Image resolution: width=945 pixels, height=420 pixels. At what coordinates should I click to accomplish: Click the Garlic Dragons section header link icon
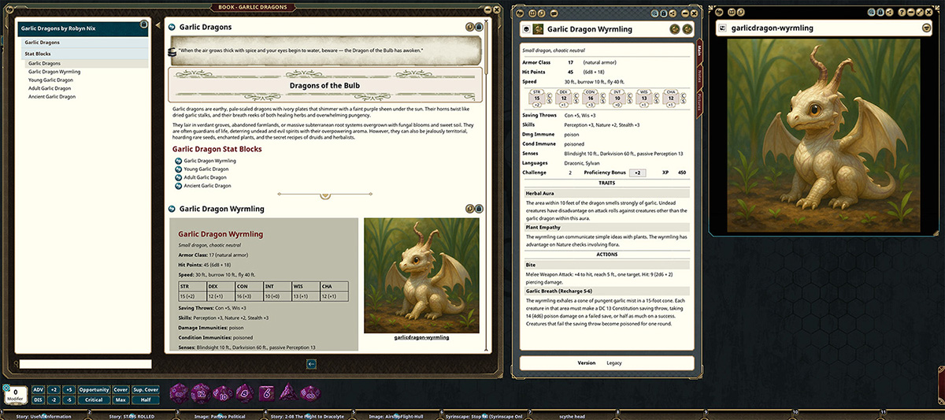(x=172, y=27)
